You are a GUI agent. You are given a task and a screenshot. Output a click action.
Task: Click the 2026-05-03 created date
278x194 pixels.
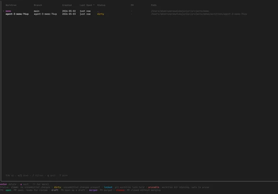tap(69, 14)
